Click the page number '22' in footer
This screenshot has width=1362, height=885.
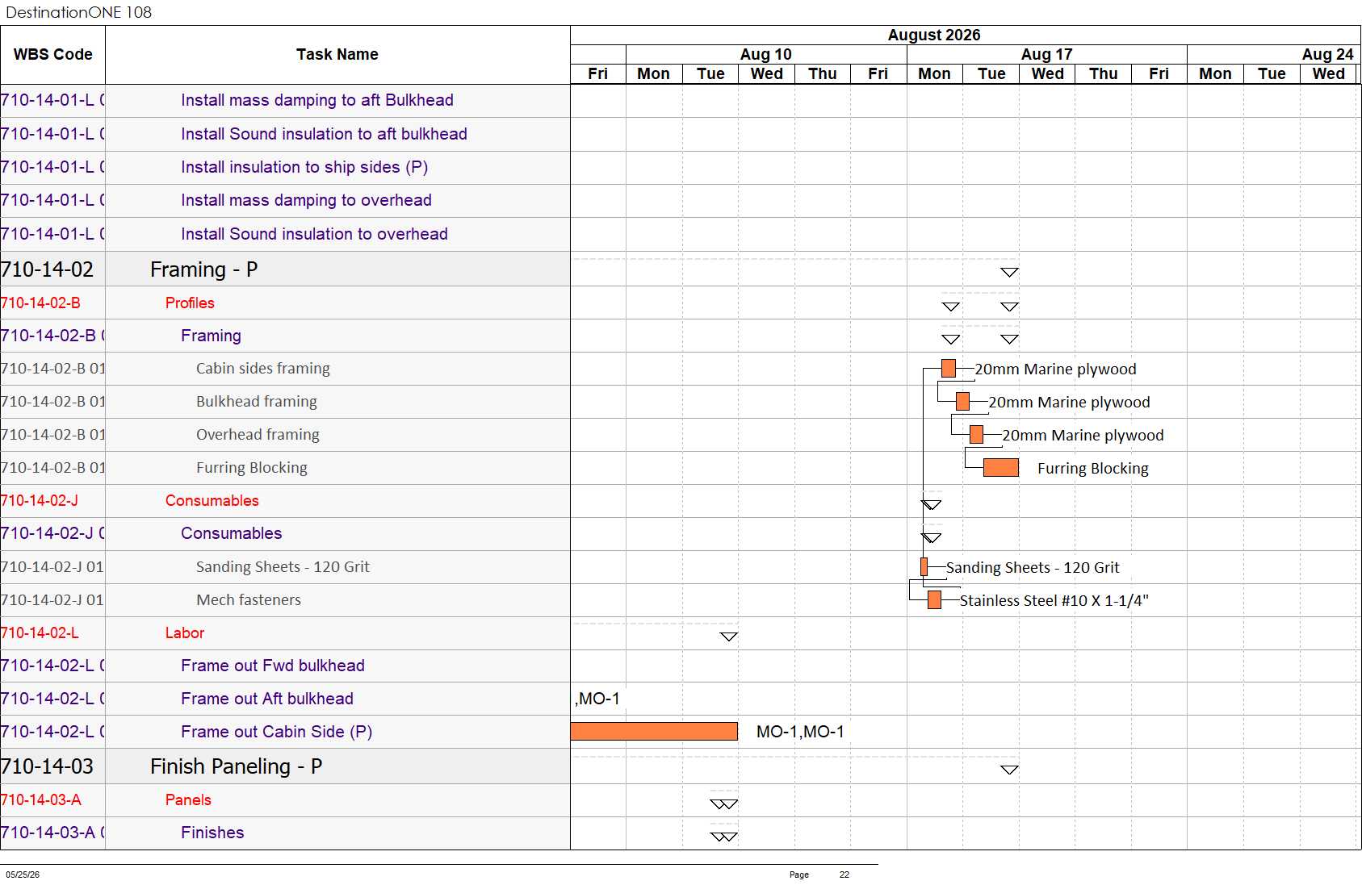tap(844, 875)
